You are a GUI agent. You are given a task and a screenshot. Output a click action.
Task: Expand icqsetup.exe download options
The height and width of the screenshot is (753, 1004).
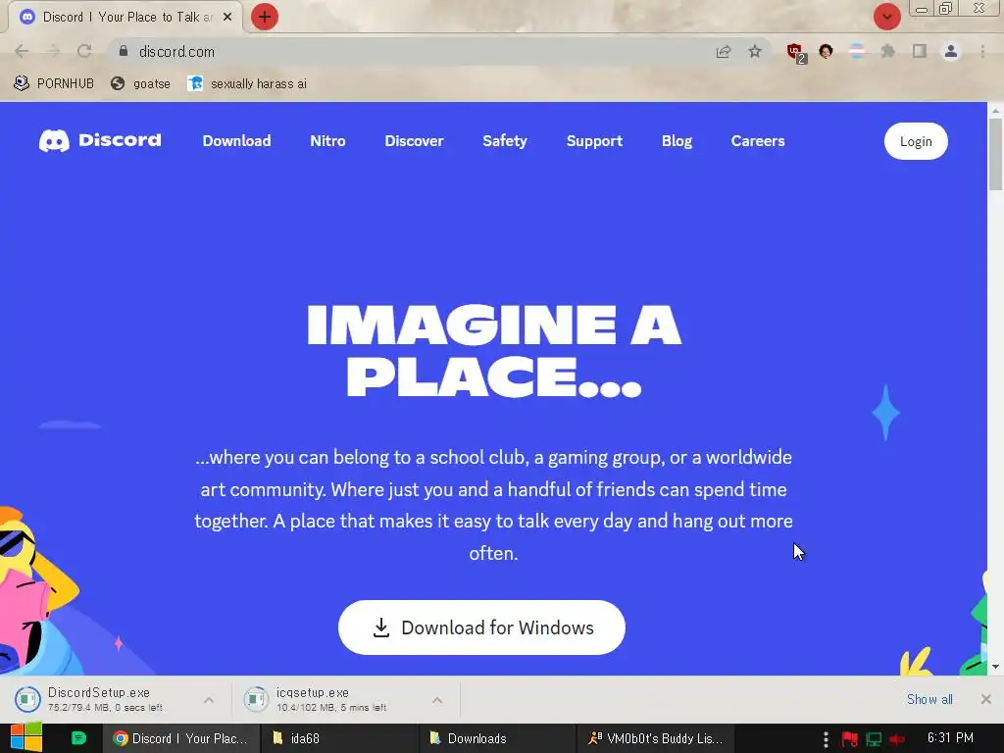437,700
